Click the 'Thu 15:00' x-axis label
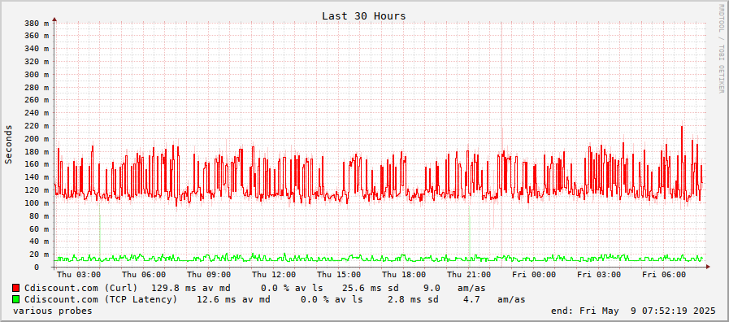The width and height of the screenshot is (729, 322). tap(338, 275)
